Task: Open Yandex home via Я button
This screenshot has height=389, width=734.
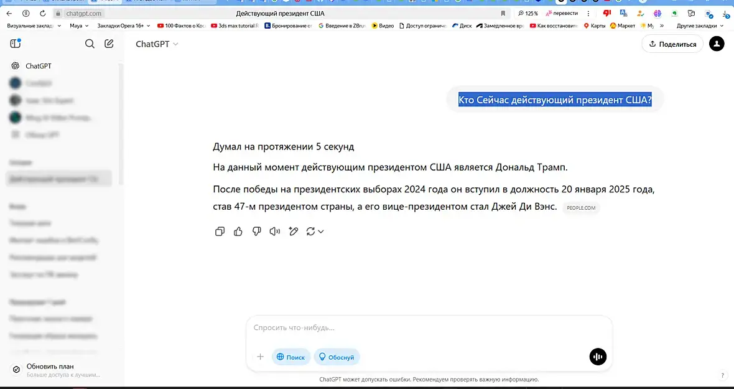Action: 26,13
